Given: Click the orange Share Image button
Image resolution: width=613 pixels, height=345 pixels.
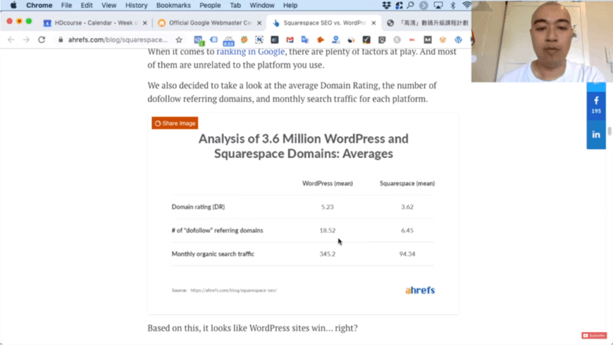Looking at the screenshot, I should 175,123.
